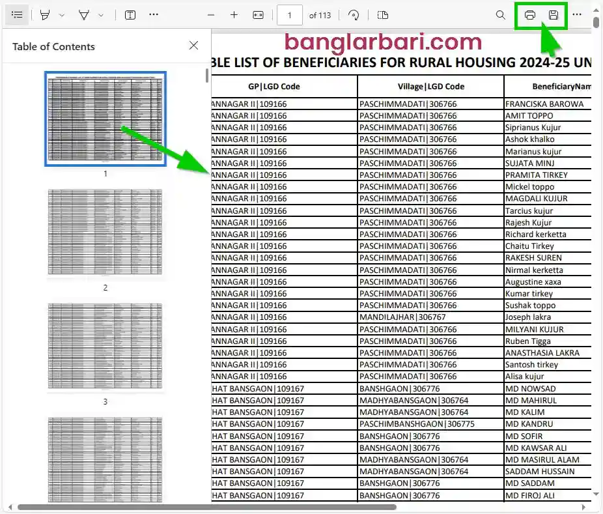The height and width of the screenshot is (514, 603).
Task: Close the Table of Contents panel
Action: pyautogui.click(x=193, y=46)
